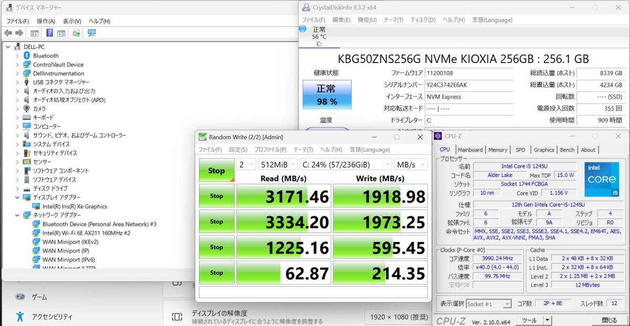Click the large top Stop button in CrystalDiskMark
The height and width of the screenshot is (326, 630).
click(216, 171)
